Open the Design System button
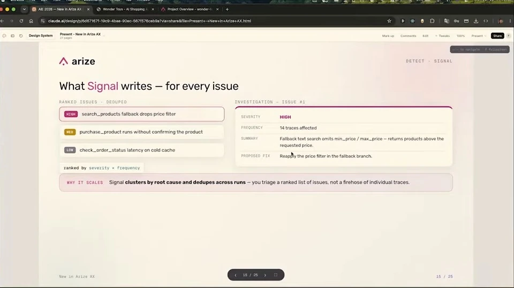This screenshot has width=514, height=288. (41, 36)
